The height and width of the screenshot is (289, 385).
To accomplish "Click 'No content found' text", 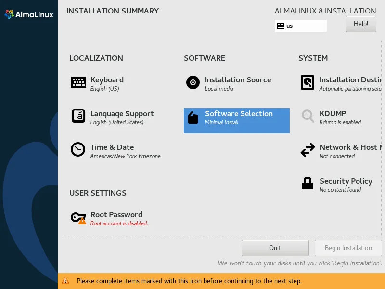I will 340,190.
